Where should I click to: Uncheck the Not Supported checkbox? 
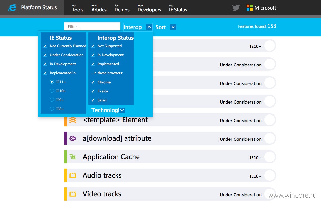point(93,46)
